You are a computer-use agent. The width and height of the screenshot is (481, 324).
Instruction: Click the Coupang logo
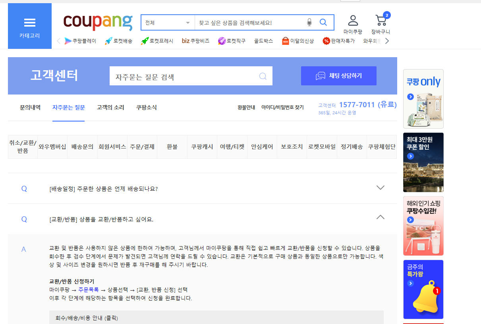click(x=98, y=22)
